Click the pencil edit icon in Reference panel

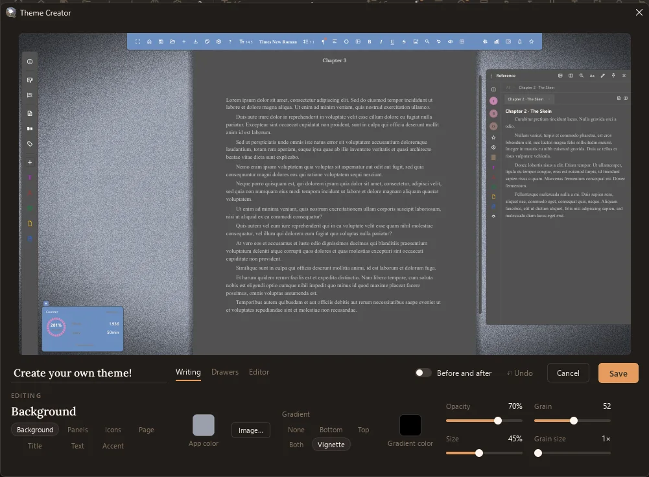[603, 76]
